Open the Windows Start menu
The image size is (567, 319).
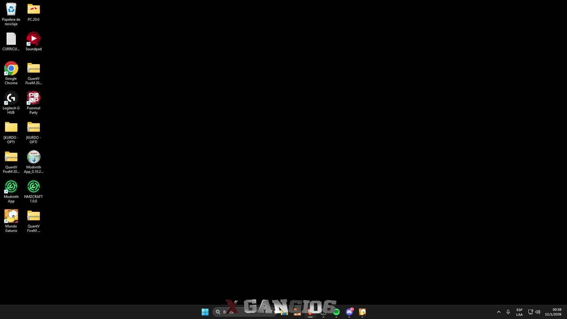click(205, 312)
